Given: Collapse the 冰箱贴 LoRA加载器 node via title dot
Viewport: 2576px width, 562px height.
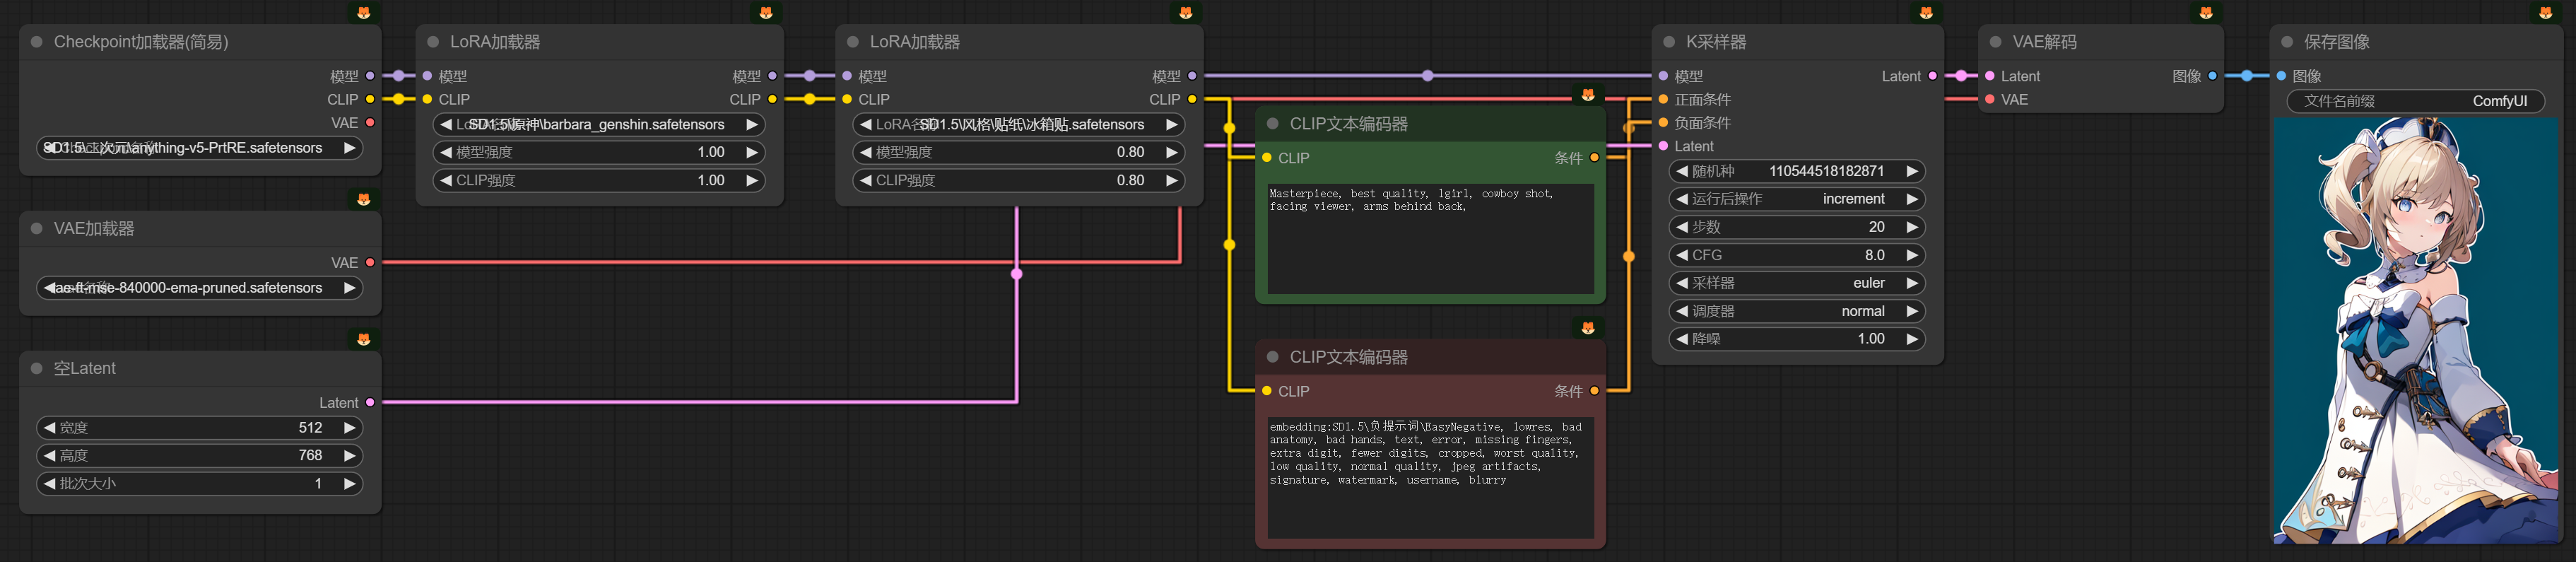Looking at the screenshot, I should pyautogui.click(x=853, y=42).
